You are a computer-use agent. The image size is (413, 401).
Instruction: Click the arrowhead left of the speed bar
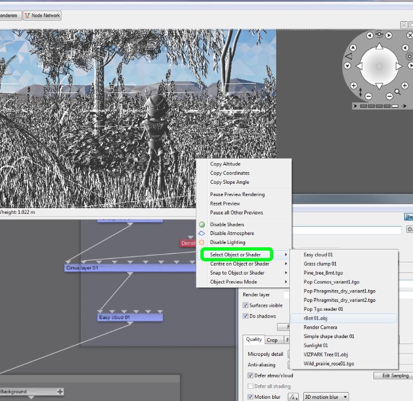(x=355, y=106)
